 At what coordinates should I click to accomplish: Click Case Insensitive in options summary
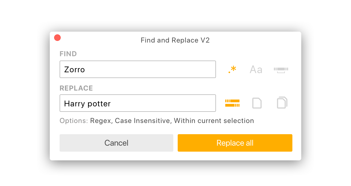(143, 121)
